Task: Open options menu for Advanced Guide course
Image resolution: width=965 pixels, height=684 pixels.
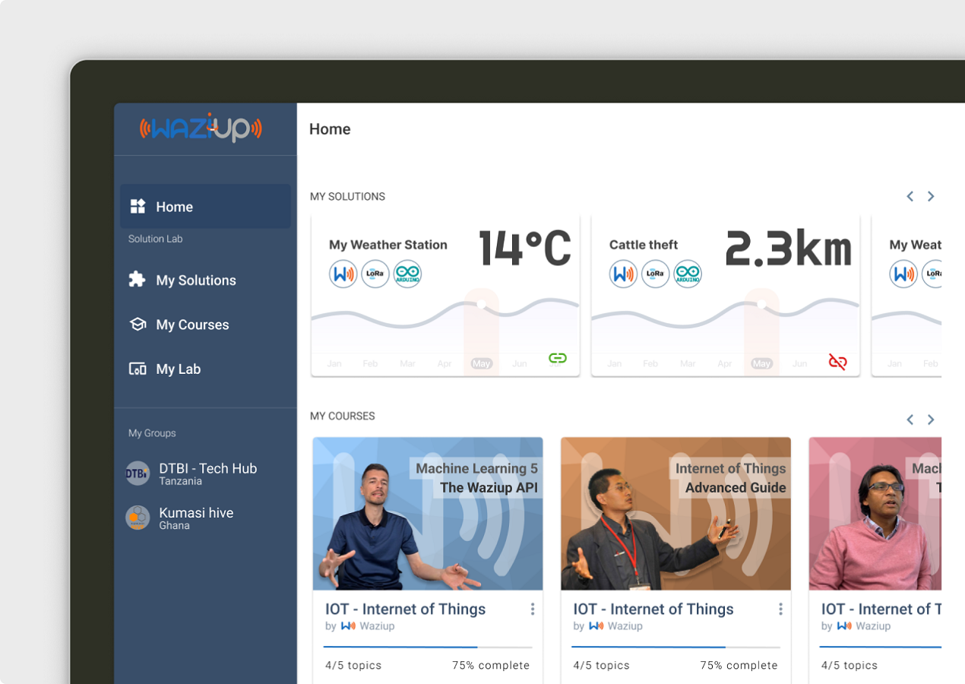Action: (780, 610)
